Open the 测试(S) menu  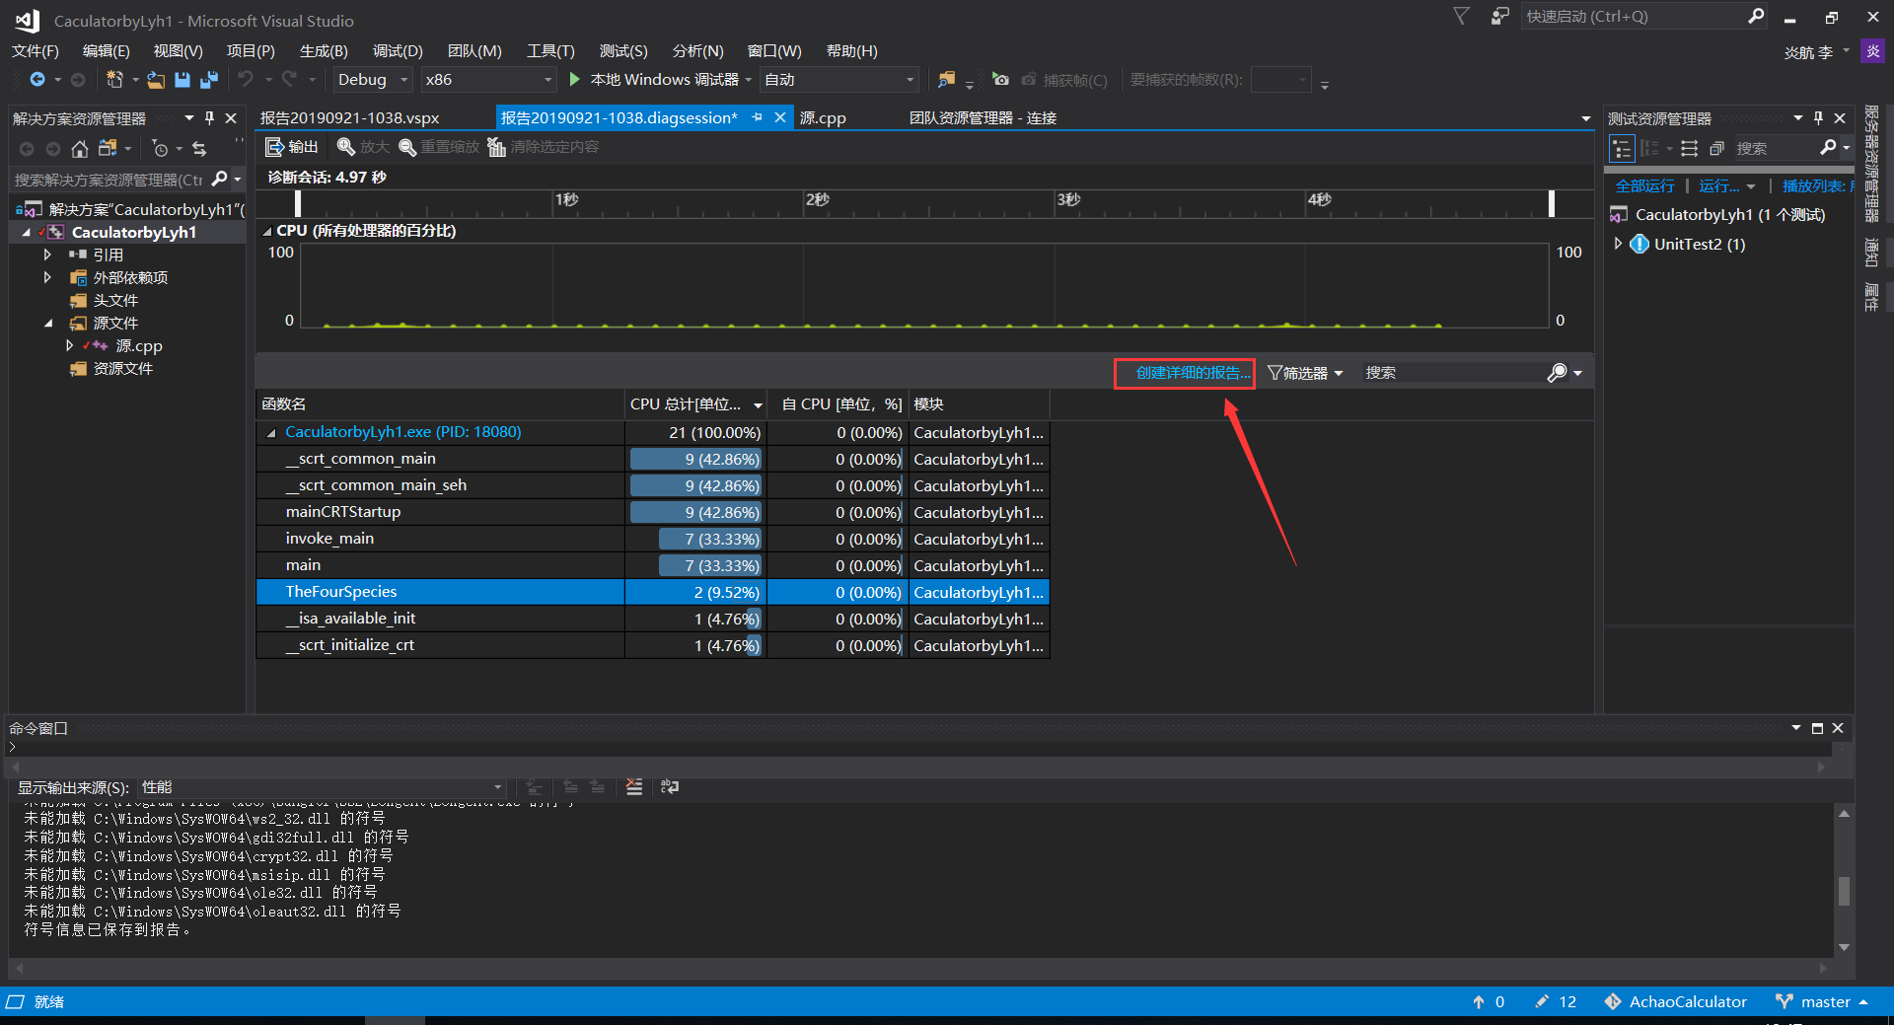tap(623, 50)
